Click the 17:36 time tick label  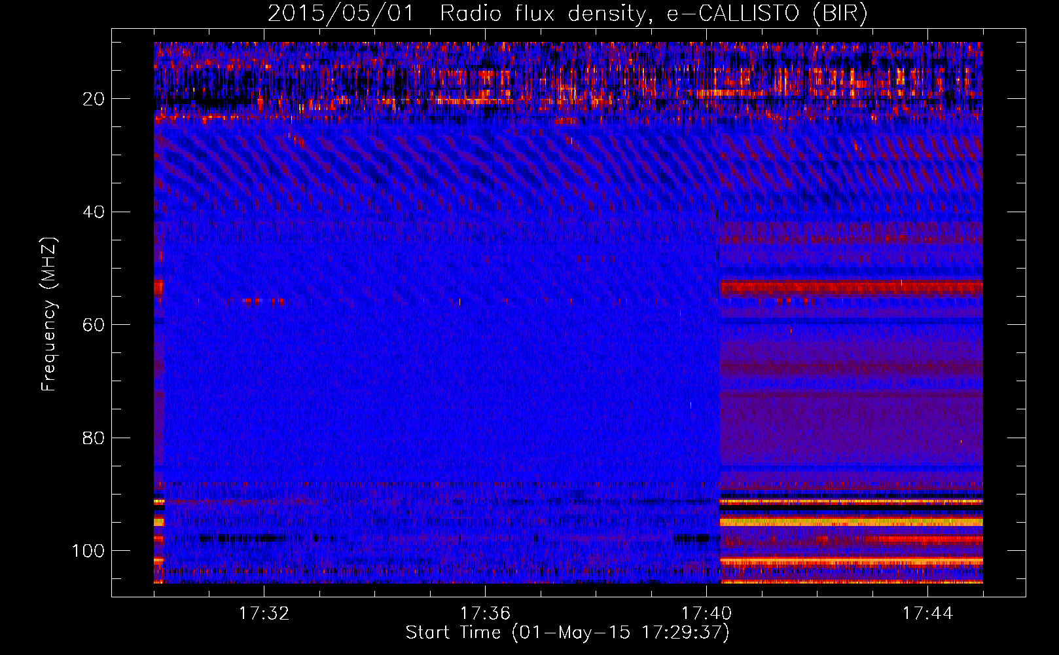tap(485, 614)
